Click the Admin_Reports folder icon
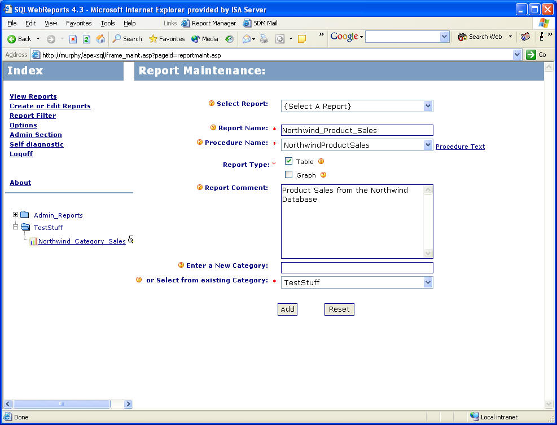 pyautogui.click(x=24, y=214)
